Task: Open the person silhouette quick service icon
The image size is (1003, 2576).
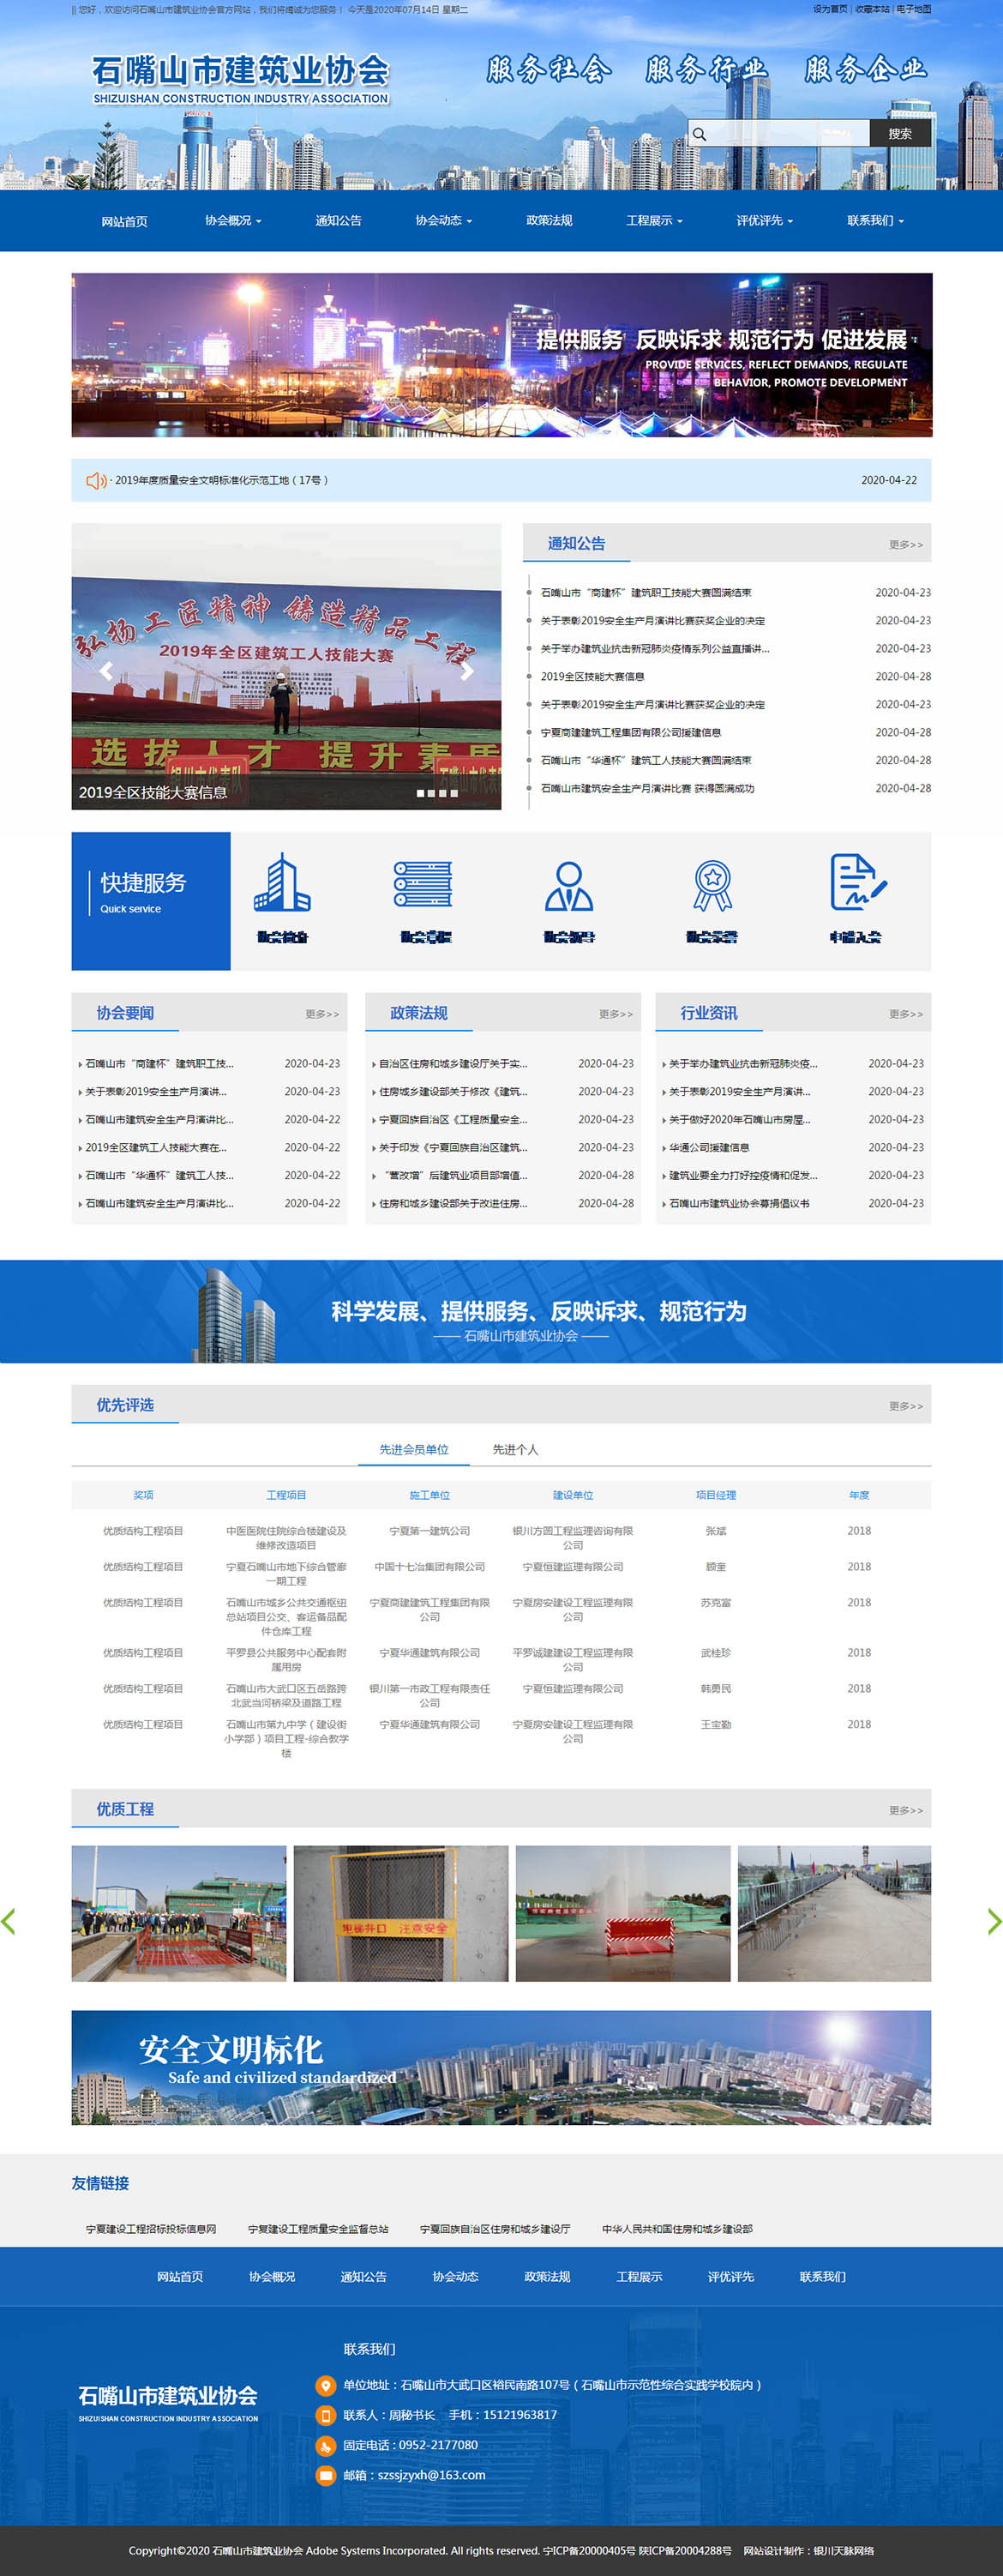Action: [x=568, y=885]
